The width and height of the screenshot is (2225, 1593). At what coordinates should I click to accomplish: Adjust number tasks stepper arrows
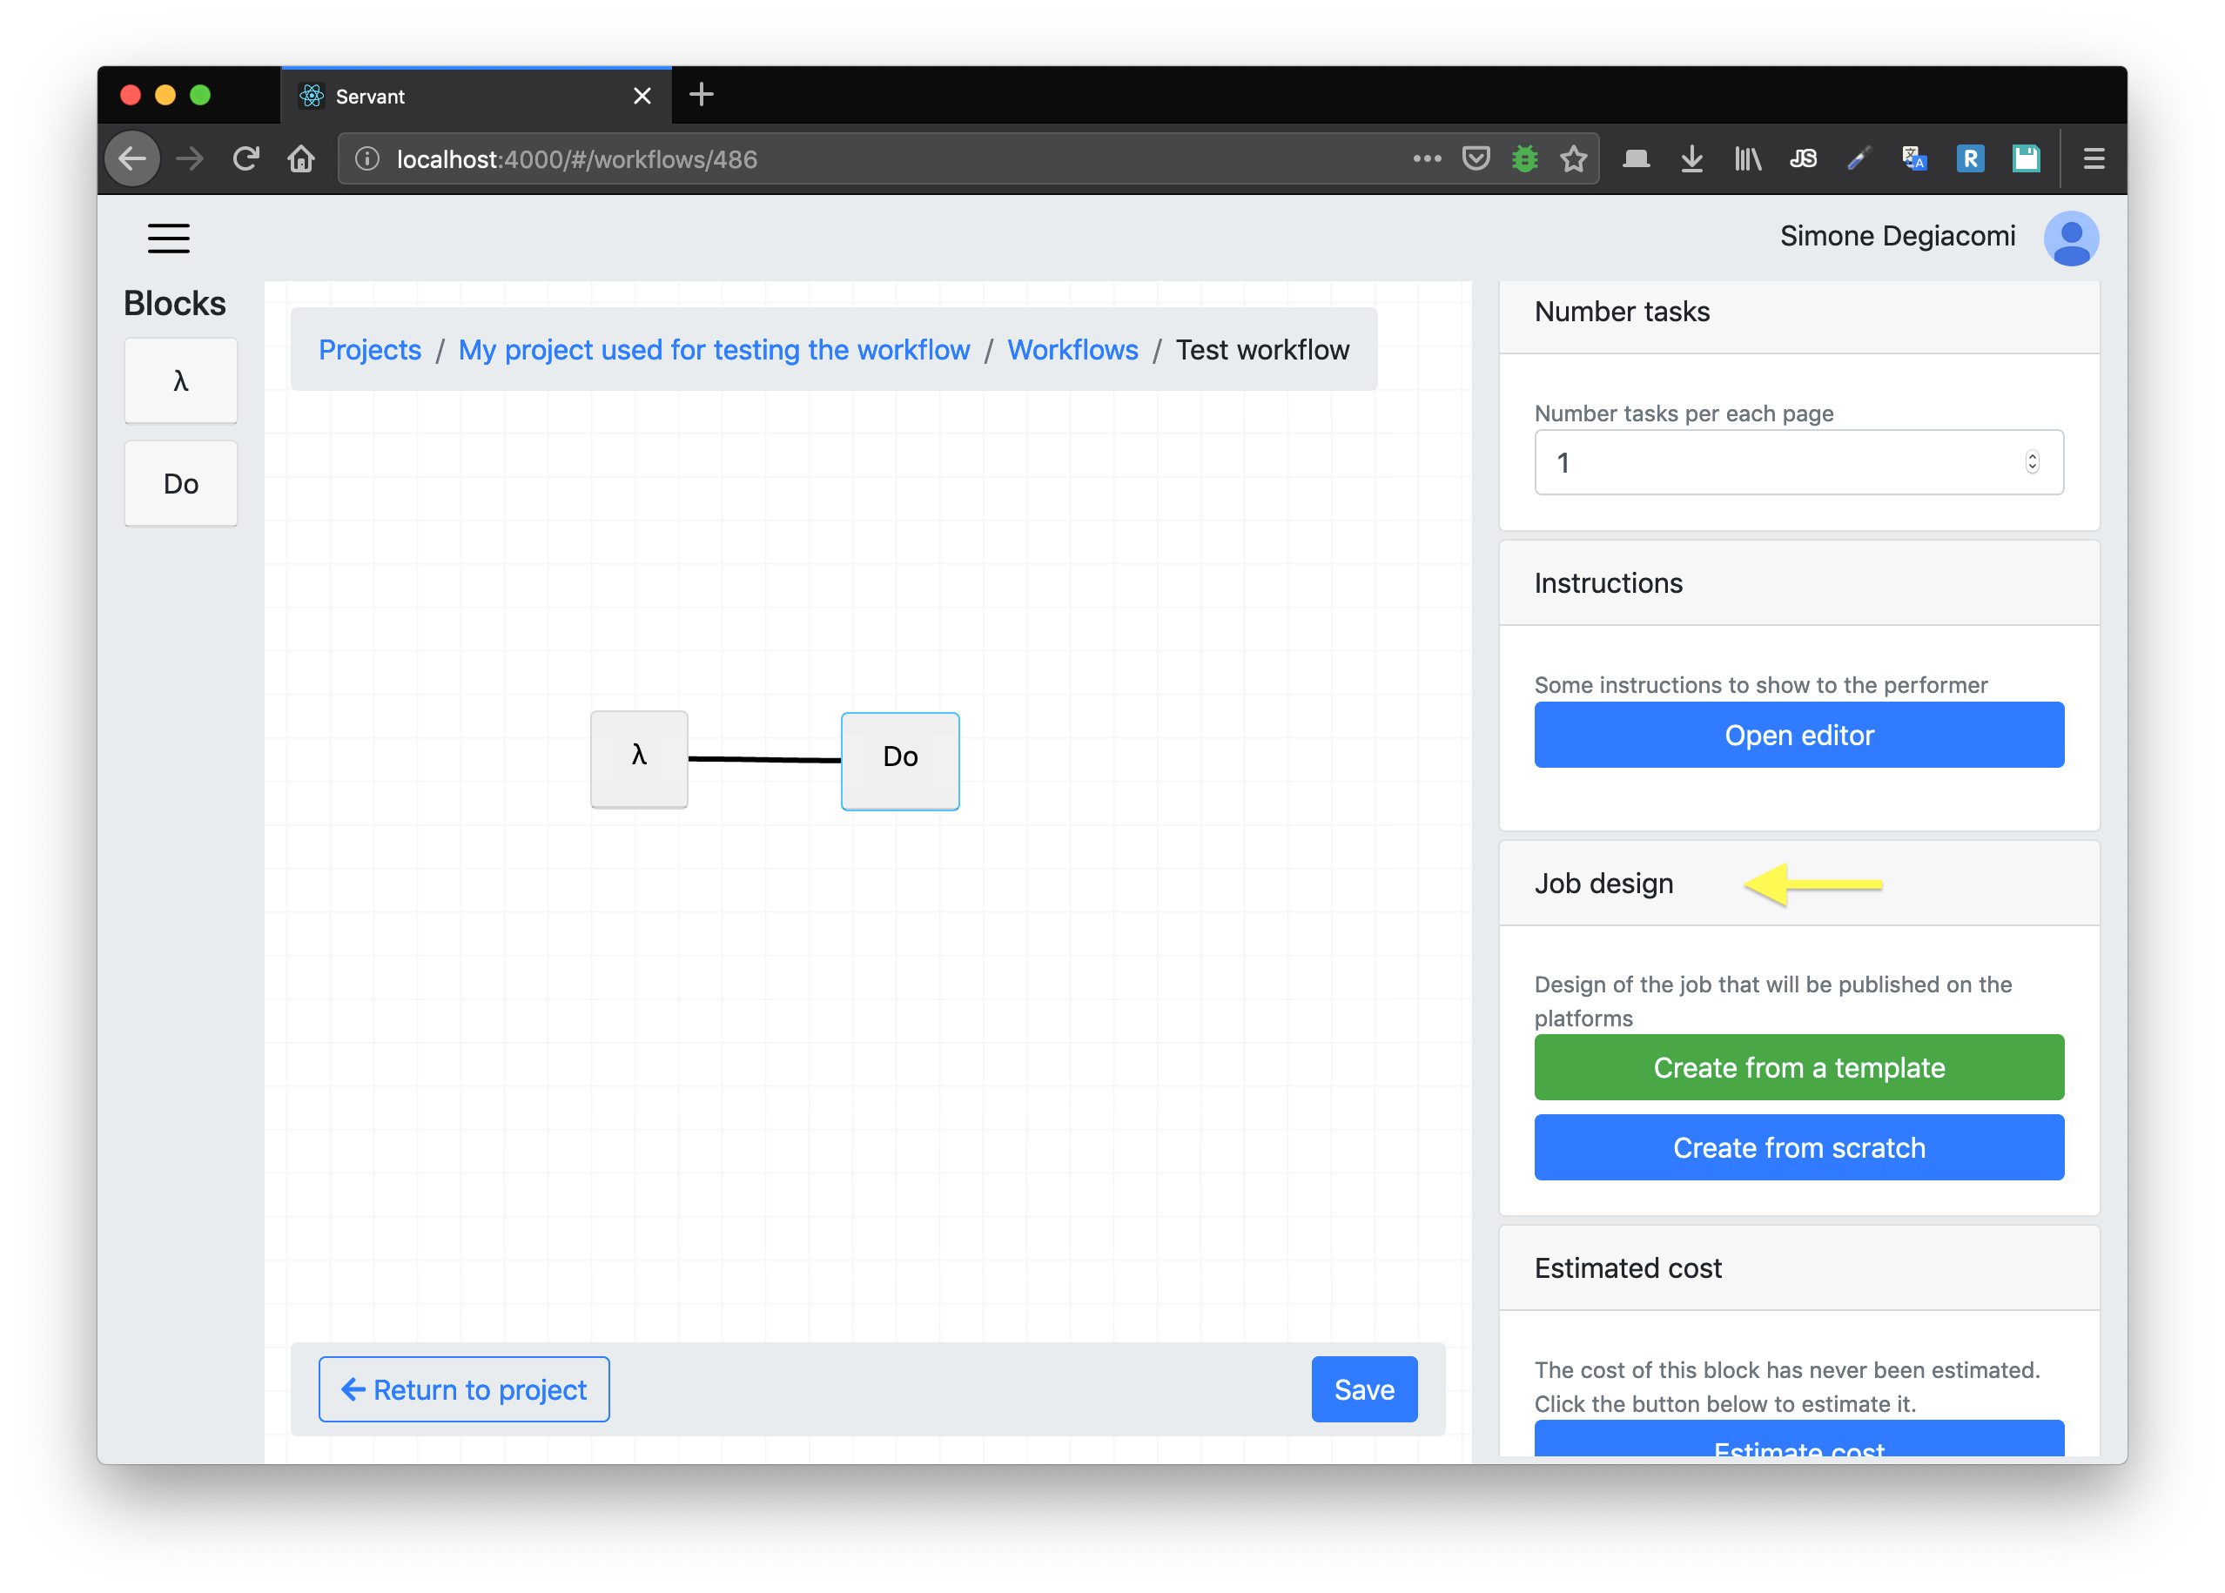coord(2032,462)
